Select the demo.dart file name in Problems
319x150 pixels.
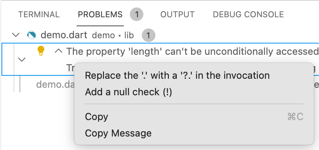(64, 35)
